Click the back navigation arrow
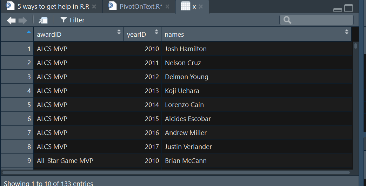 tap(11, 20)
